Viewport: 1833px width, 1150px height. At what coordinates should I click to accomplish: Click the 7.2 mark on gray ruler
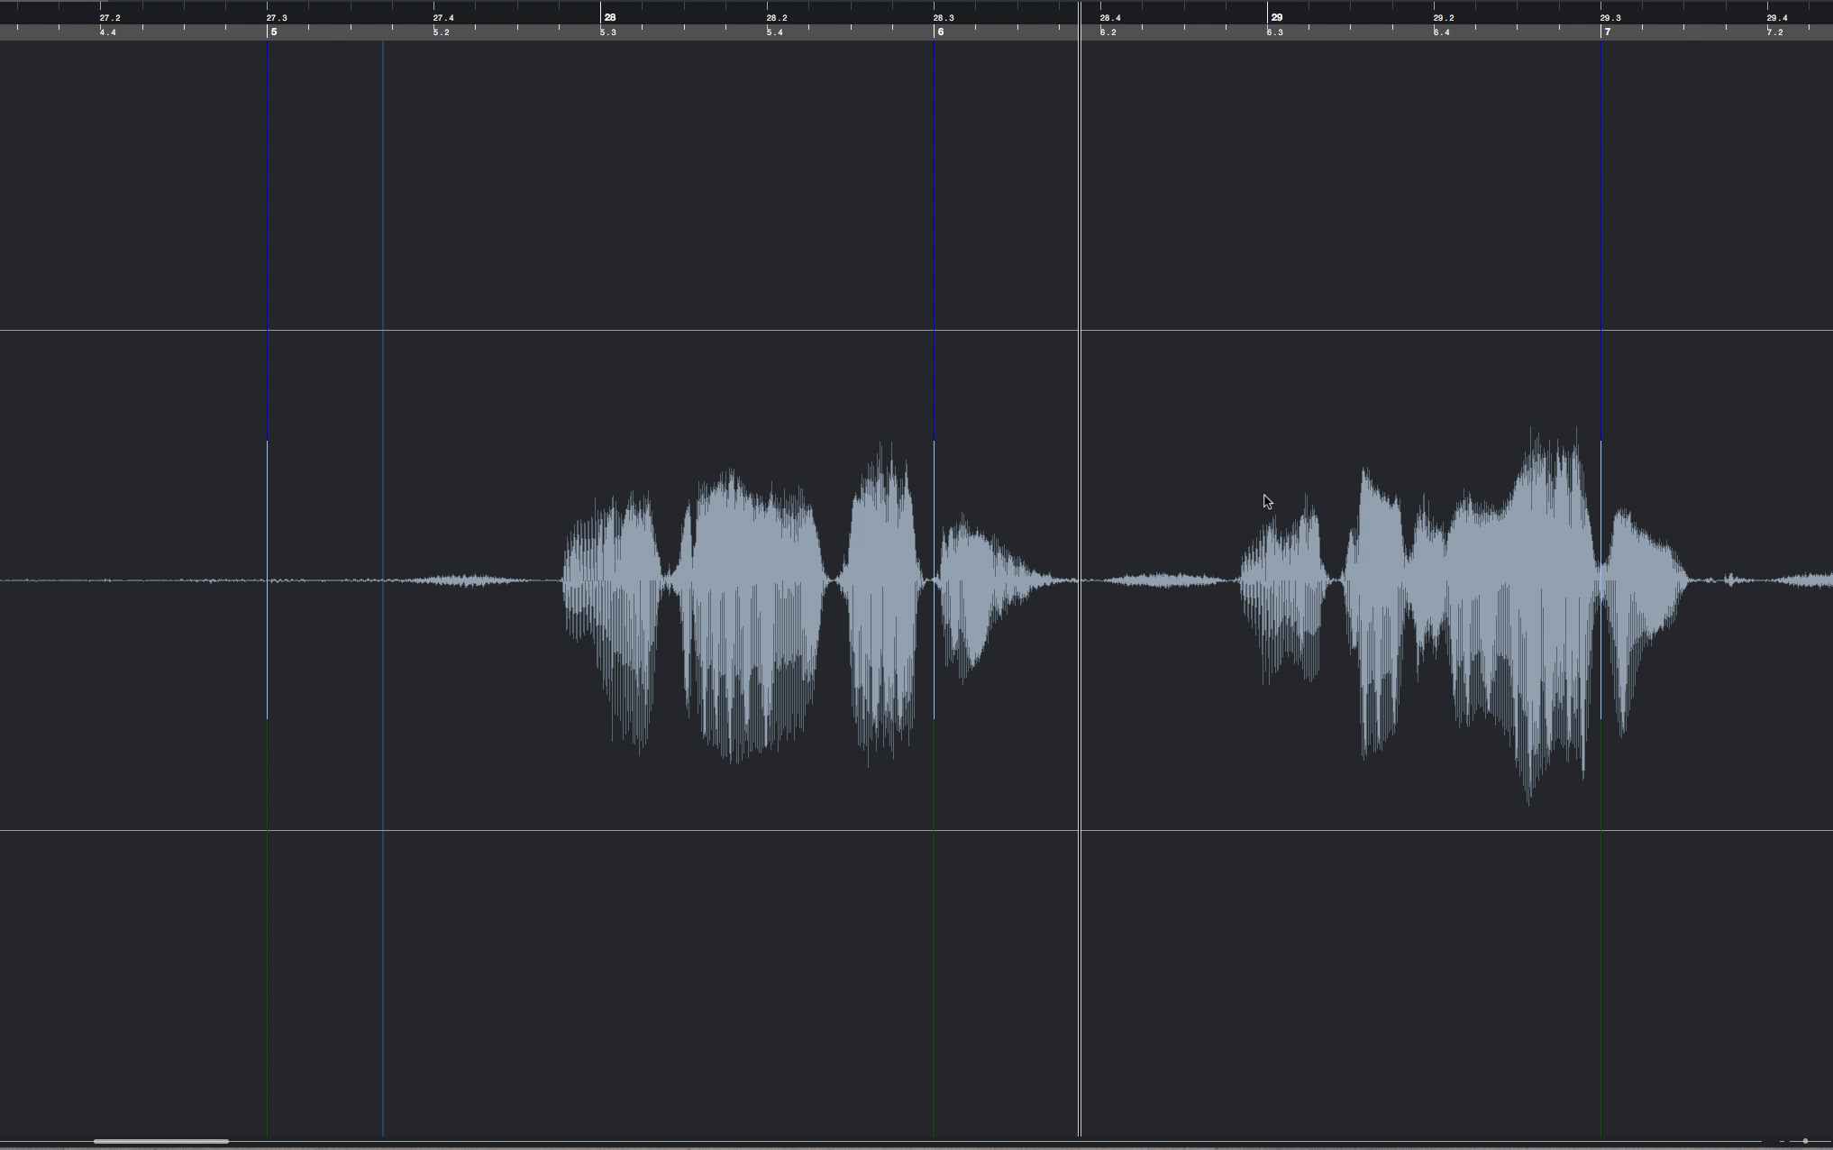click(1774, 32)
